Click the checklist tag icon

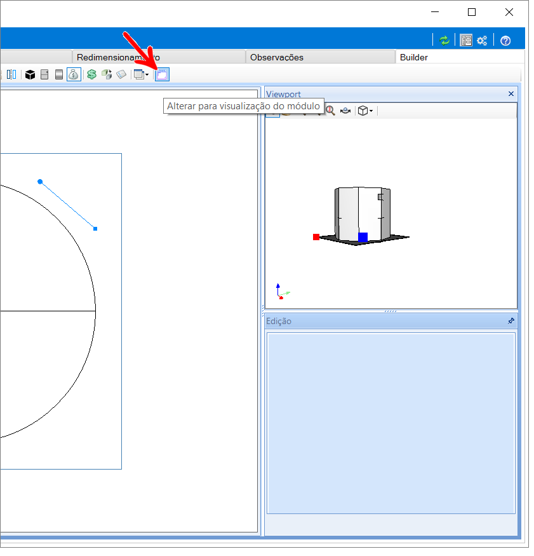[123, 75]
